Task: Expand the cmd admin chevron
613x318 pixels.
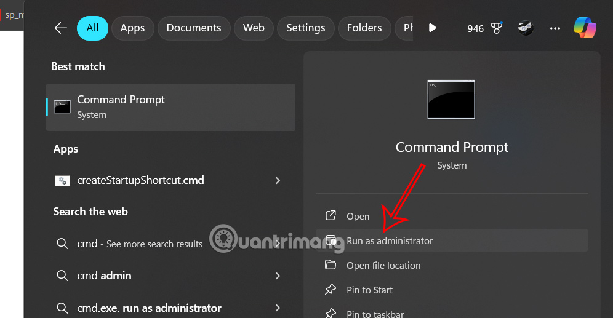Action: click(278, 276)
